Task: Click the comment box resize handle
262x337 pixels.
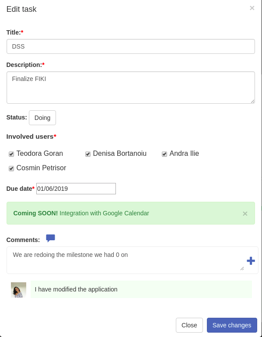Action: [242, 268]
